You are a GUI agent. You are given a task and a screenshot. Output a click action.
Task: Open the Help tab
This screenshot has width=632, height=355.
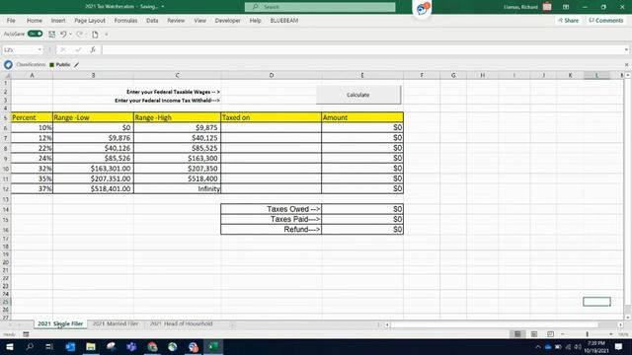tap(255, 21)
